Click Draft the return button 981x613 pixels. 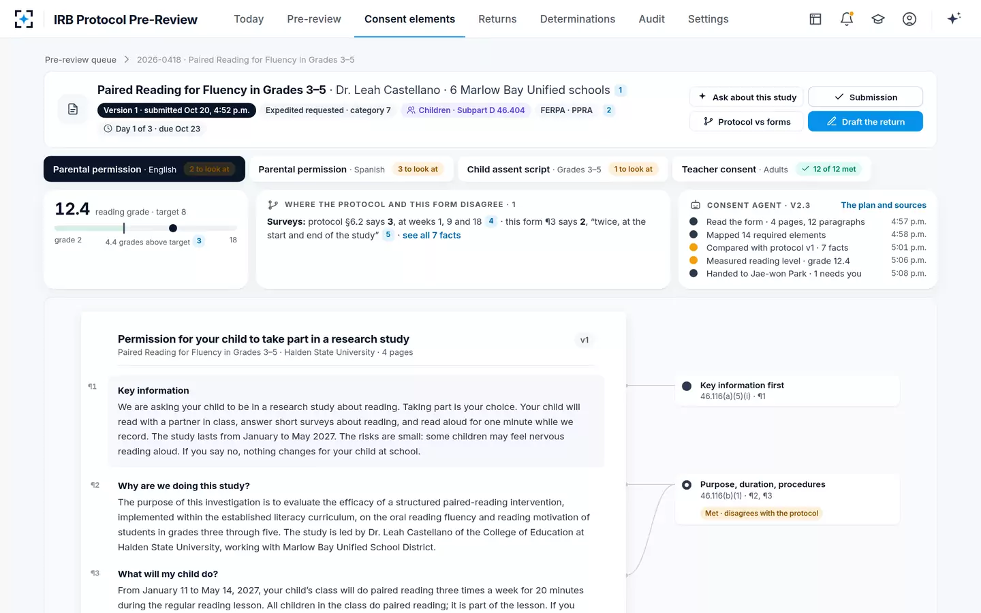[x=865, y=122]
